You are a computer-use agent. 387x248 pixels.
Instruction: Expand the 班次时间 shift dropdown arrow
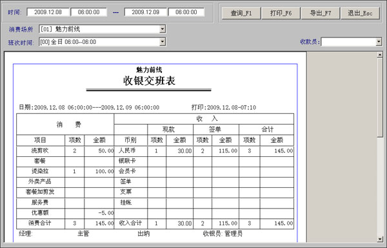[162, 42]
